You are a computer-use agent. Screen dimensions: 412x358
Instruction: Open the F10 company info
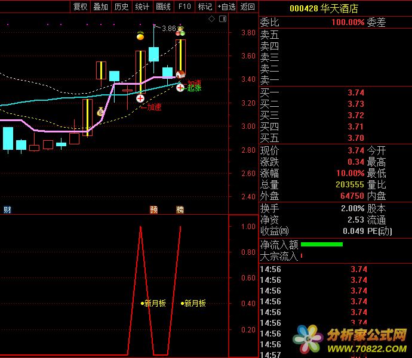185,7
